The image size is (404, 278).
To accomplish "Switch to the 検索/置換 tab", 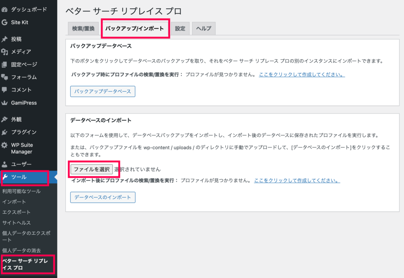I will (x=83, y=28).
